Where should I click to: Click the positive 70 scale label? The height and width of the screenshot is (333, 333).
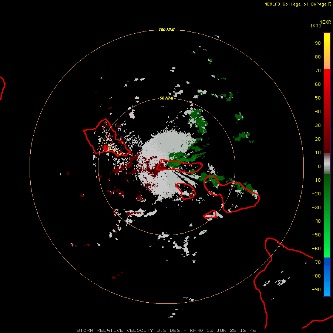[x=318, y=71]
